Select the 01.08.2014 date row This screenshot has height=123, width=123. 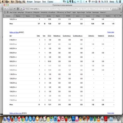pyautogui.click(x=62, y=40)
